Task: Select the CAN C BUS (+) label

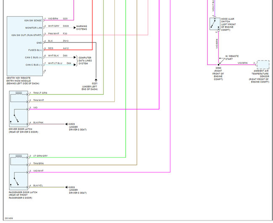Action: coord(34,58)
